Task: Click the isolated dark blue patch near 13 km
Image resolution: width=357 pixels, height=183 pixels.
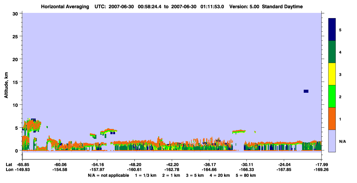Action: click(x=306, y=91)
